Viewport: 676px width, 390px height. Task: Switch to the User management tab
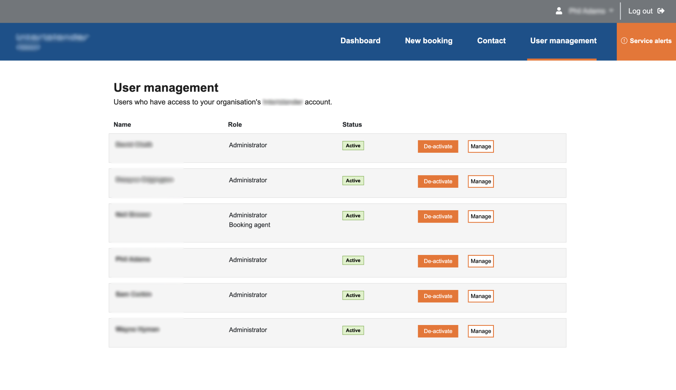(563, 41)
